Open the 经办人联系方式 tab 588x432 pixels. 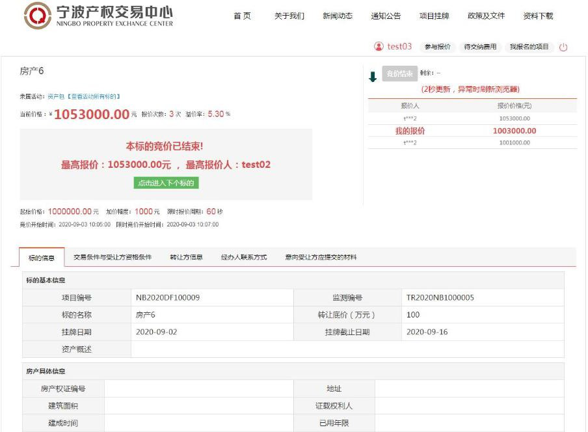pyautogui.click(x=244, y=257)
